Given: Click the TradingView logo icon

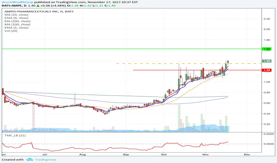Looking at the screenshot, I should coord(29,159).
